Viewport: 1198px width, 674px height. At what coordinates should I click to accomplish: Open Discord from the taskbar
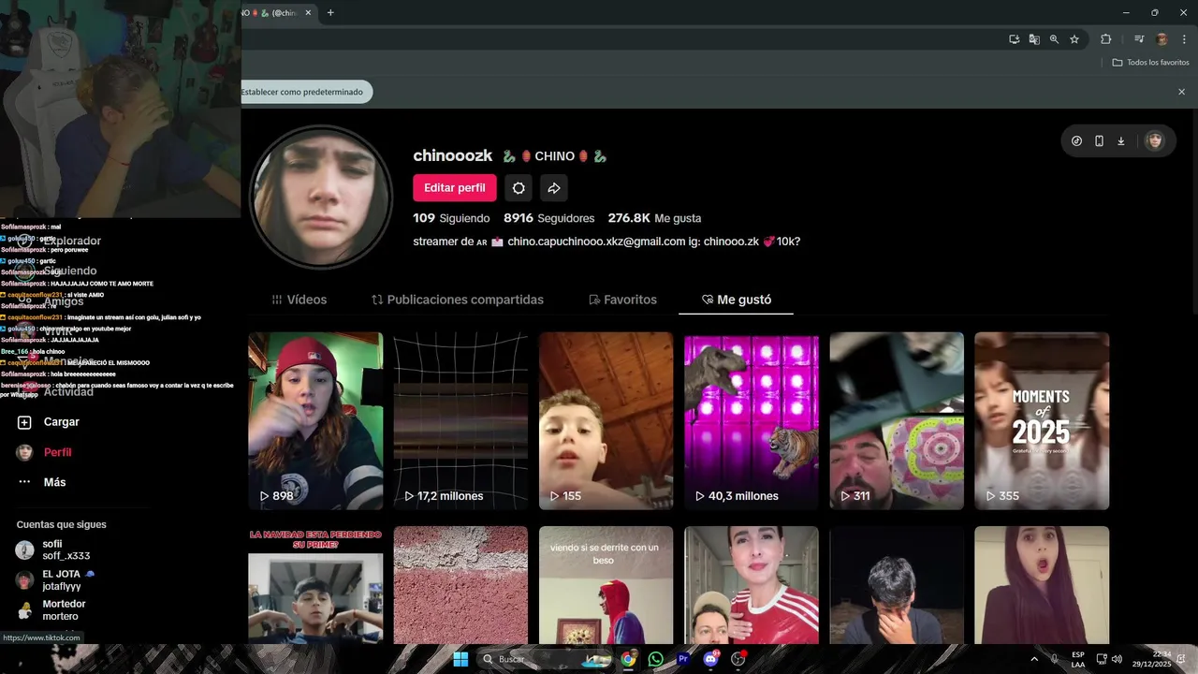click(x=710, y=659)
